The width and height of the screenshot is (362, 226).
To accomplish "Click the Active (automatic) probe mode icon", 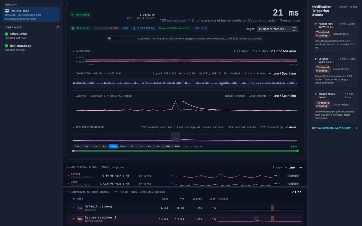I will [x=109, y=39].
